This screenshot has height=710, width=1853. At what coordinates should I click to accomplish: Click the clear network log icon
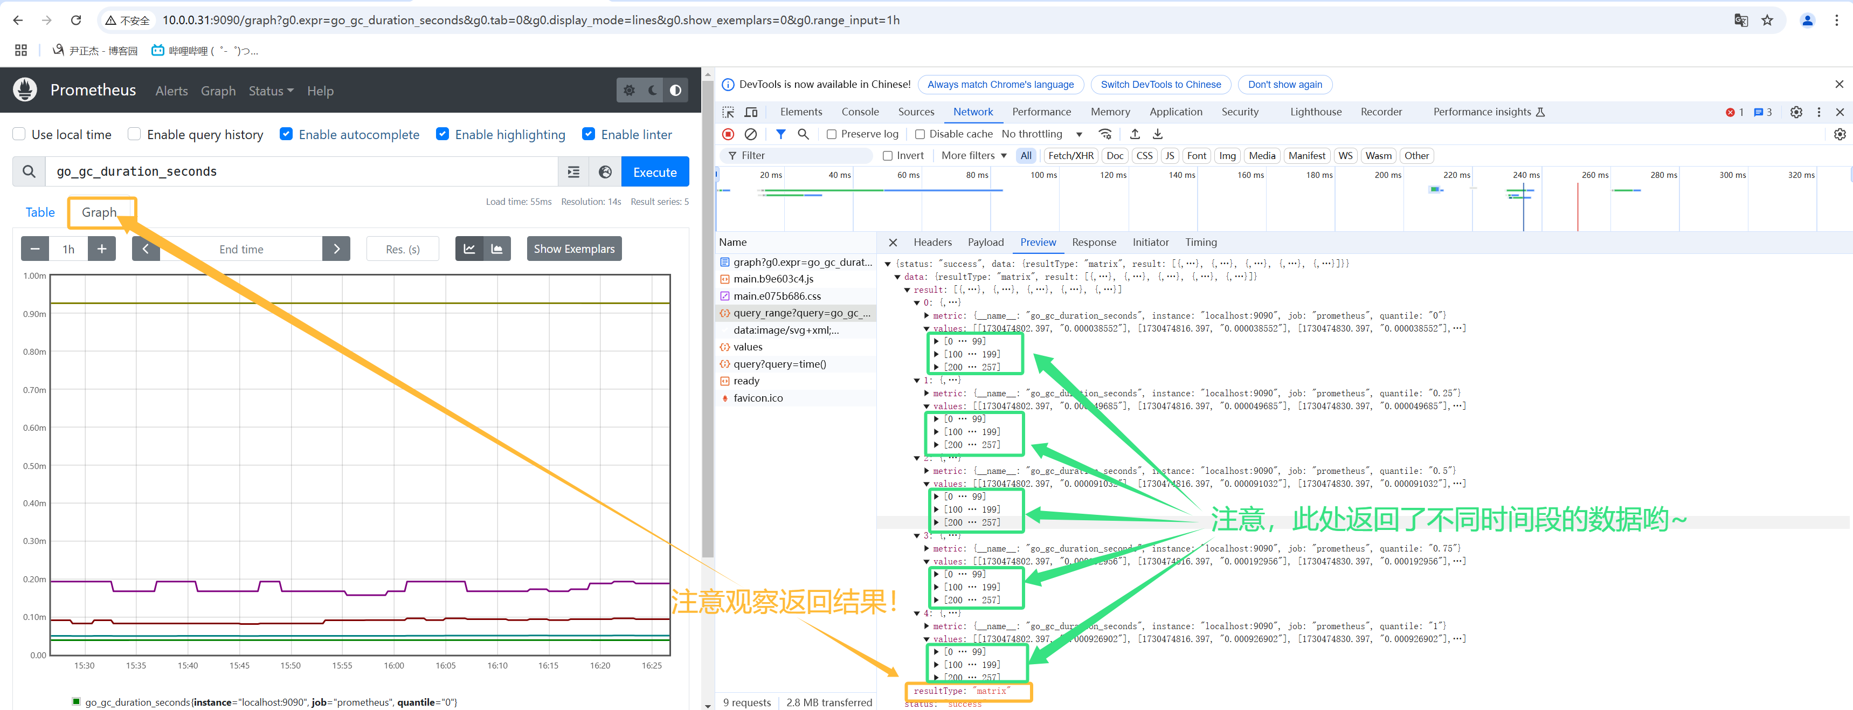click(750, 134)
